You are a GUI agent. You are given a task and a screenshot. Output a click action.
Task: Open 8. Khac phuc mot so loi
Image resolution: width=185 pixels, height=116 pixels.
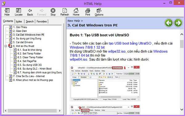pyautogui.click(x=33, y=80)
